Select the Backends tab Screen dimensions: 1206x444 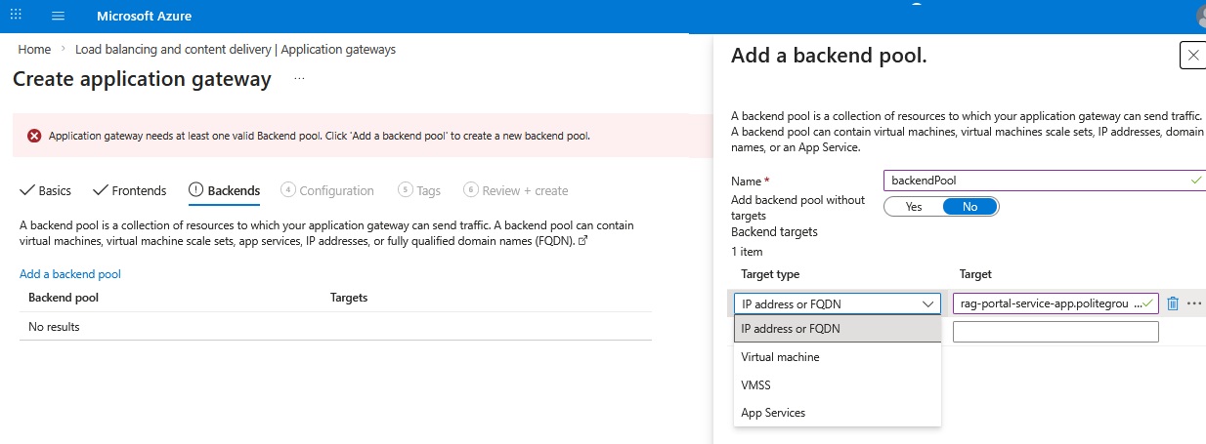(x=225, y=190)
